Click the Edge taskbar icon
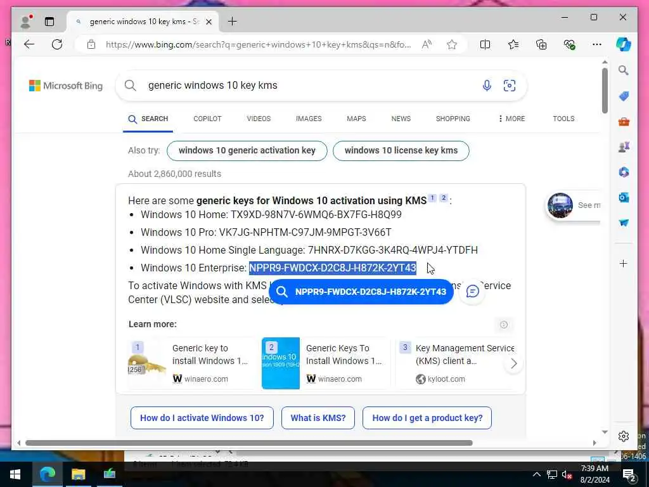This screenshot has width=649, height=487. coord(47,474)
